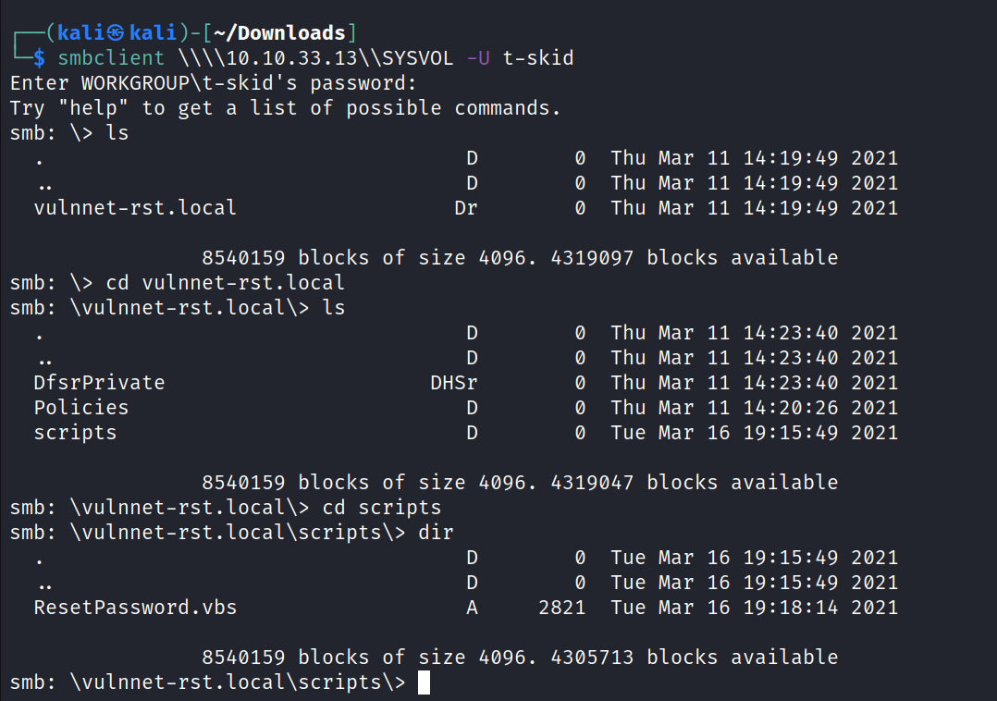
Task: Click the ResetPassword.vbs file entry
Action: point(135,608)
